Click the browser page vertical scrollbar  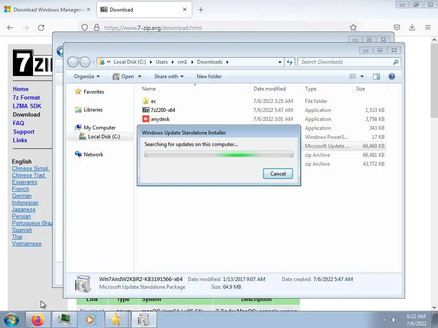click(434, 81)
